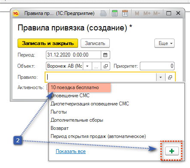
Task: Open date picker beside Период field
Action: point(106,55)
